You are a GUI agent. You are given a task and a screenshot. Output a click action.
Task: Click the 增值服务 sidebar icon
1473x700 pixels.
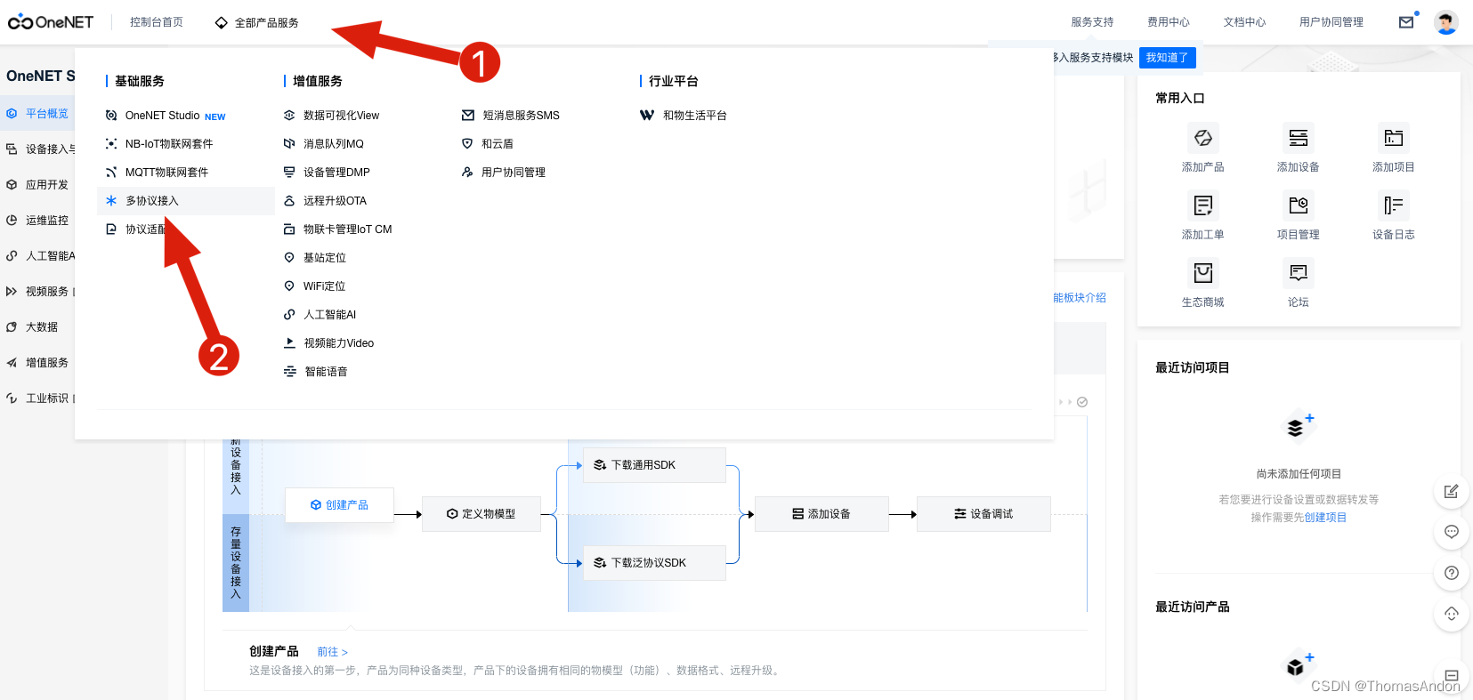pyautogui.click(x=12, y=363)
